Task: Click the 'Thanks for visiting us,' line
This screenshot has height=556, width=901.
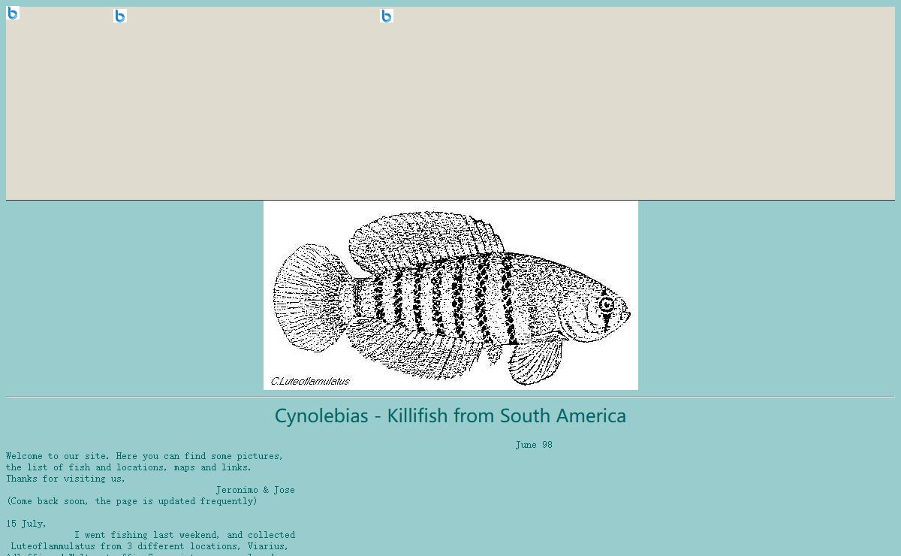Action: click(x=66, y=479)
